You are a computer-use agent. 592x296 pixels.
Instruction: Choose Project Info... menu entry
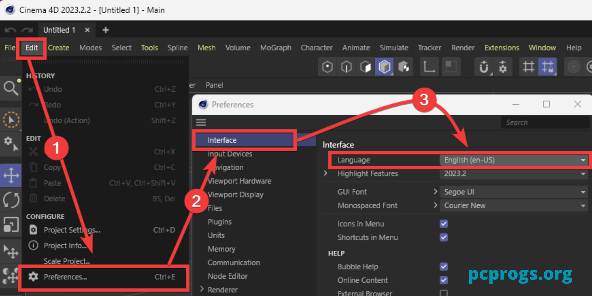coord(104,245)
